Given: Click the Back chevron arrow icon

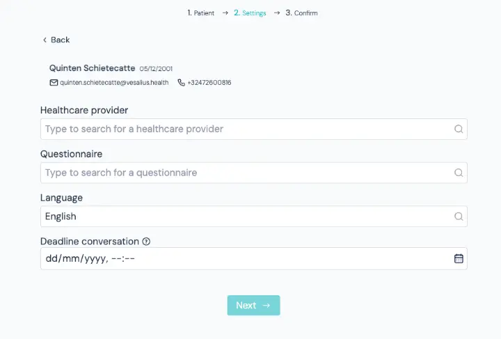Looking at the screenshot, I should pyautogui.click(x=45, y=40).
